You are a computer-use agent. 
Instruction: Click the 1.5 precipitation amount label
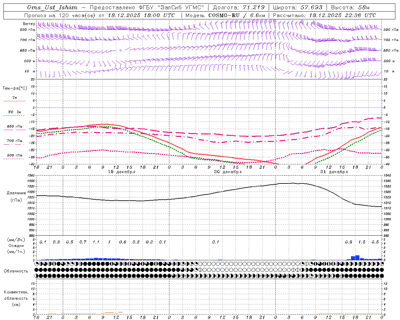pyautogui.click(x=362, y=242)
